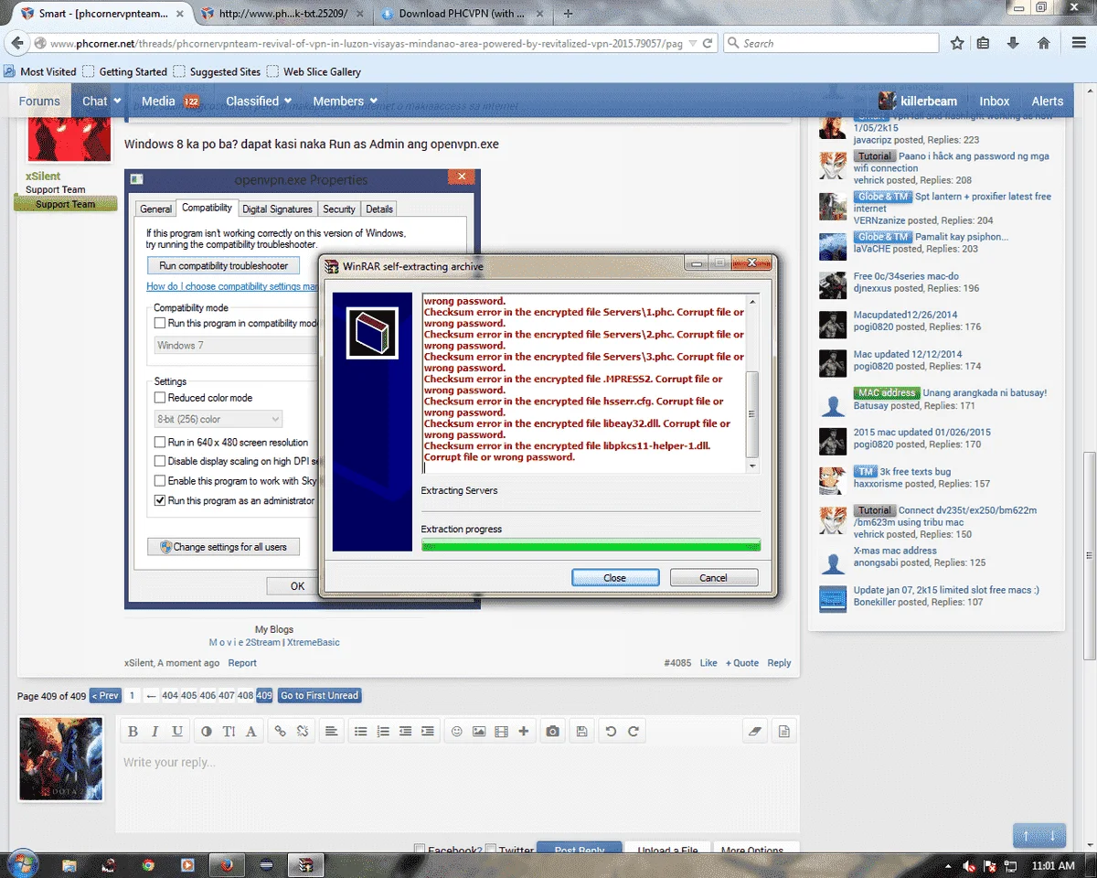Image resolution: width=1097 pixels, height=878 pixels.
Task: Click Go to First Unread
Action: [320, 695]
